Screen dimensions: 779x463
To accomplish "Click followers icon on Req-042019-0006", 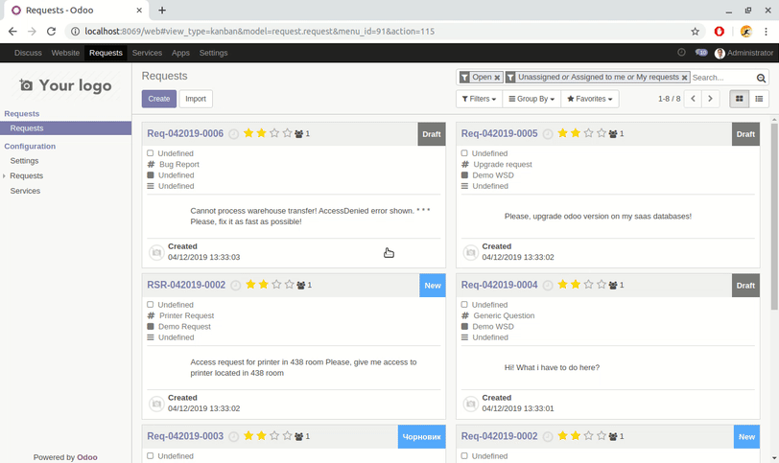I will (x=299, y=134).
